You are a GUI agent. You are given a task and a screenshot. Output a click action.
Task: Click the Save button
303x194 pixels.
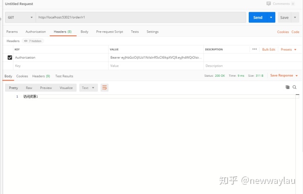tap(284, 17)
